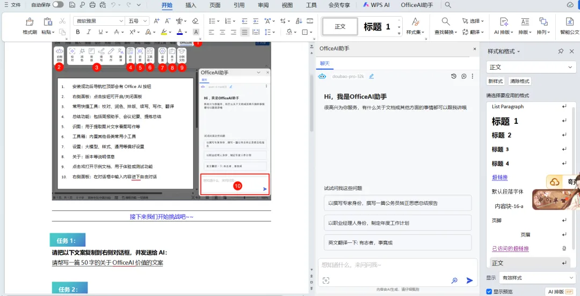Open the File (文件) menu

pos(12,5)
